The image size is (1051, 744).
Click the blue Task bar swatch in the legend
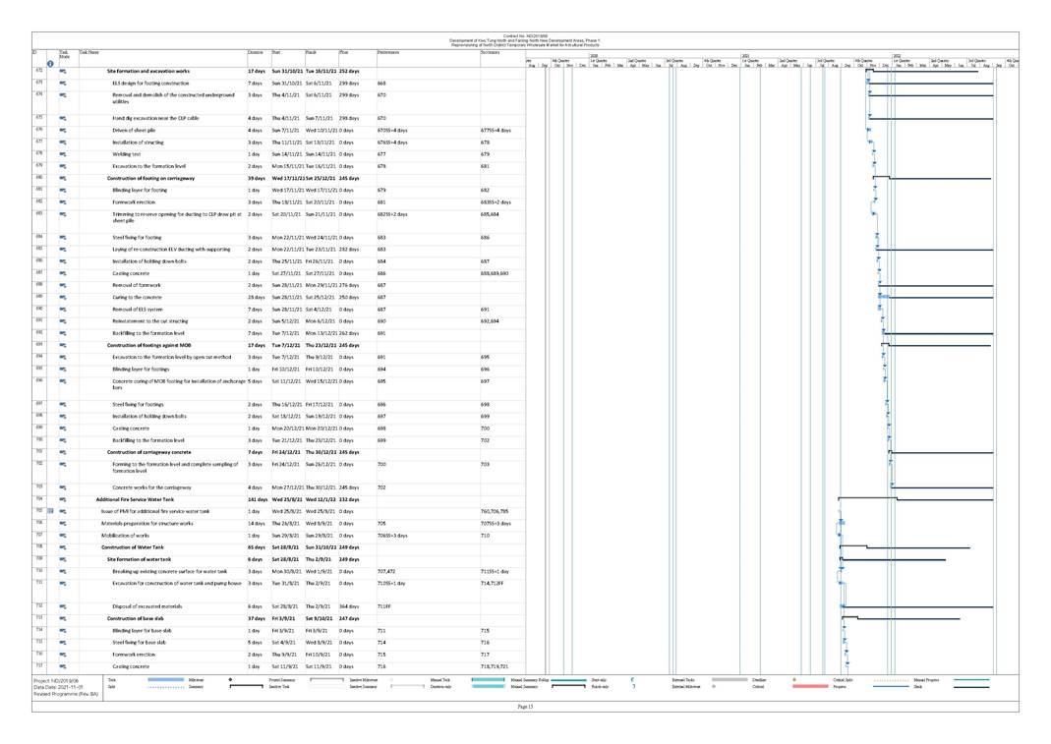click(157, 680)
